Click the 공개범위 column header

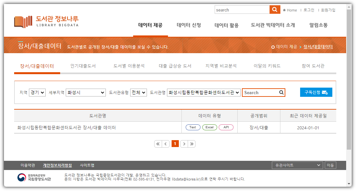coord(259,116)
